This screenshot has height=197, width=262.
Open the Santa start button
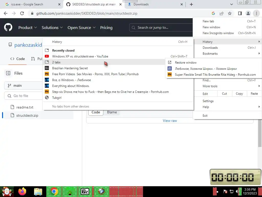7,191
